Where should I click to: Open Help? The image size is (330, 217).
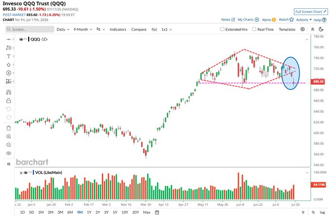(x=320, y=20)
